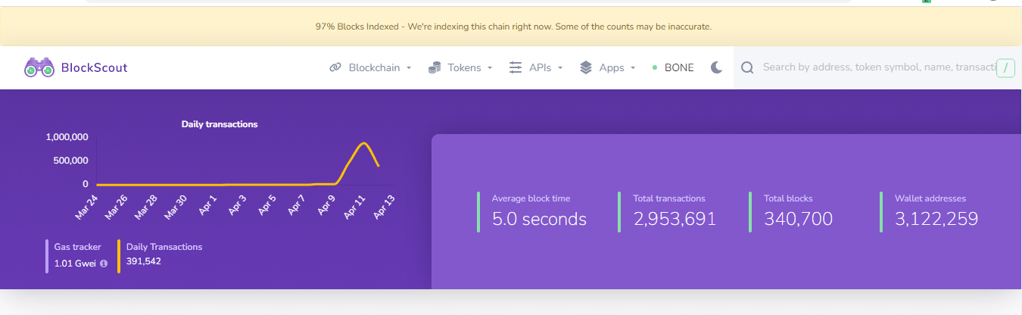Toggle dark mode with moon icon
Image resolution: width=1022 pixels, height=315 pixels.
coord(717,67)
